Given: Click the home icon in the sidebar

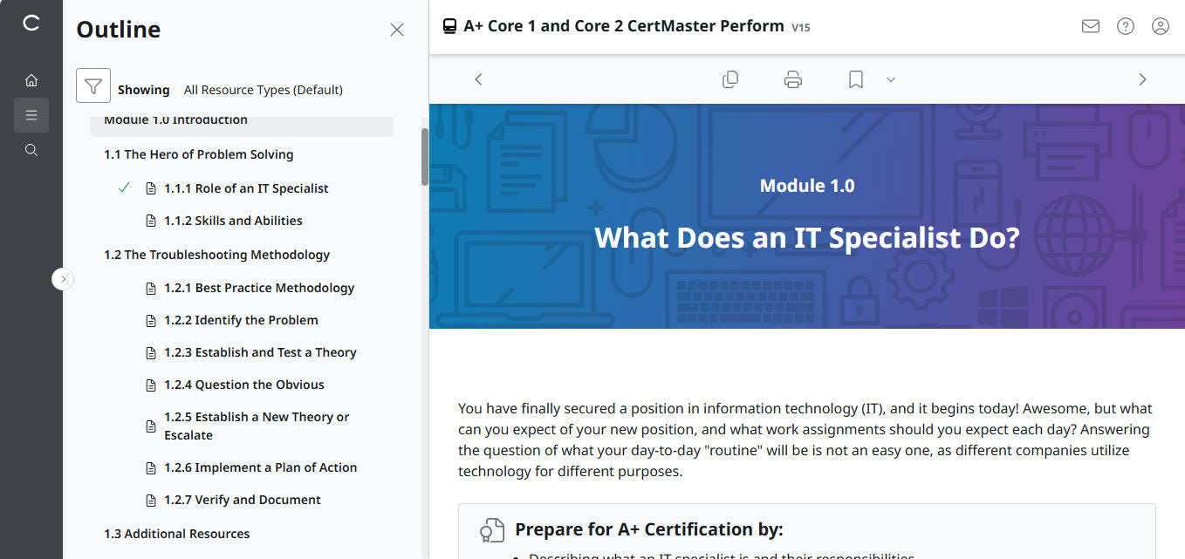Looking at the screenshot, I should tap(31, 79).
